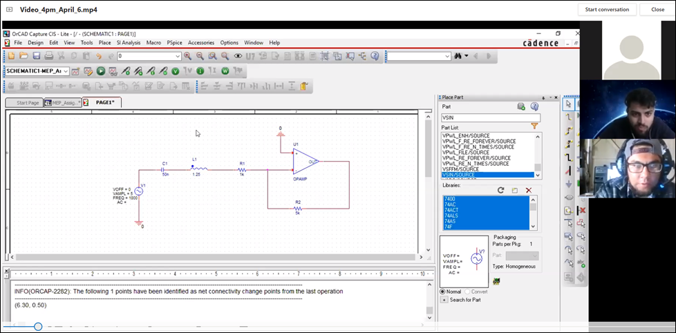Select the Normal radio button
Screen dimensions: 676x333
coord(443,292)
